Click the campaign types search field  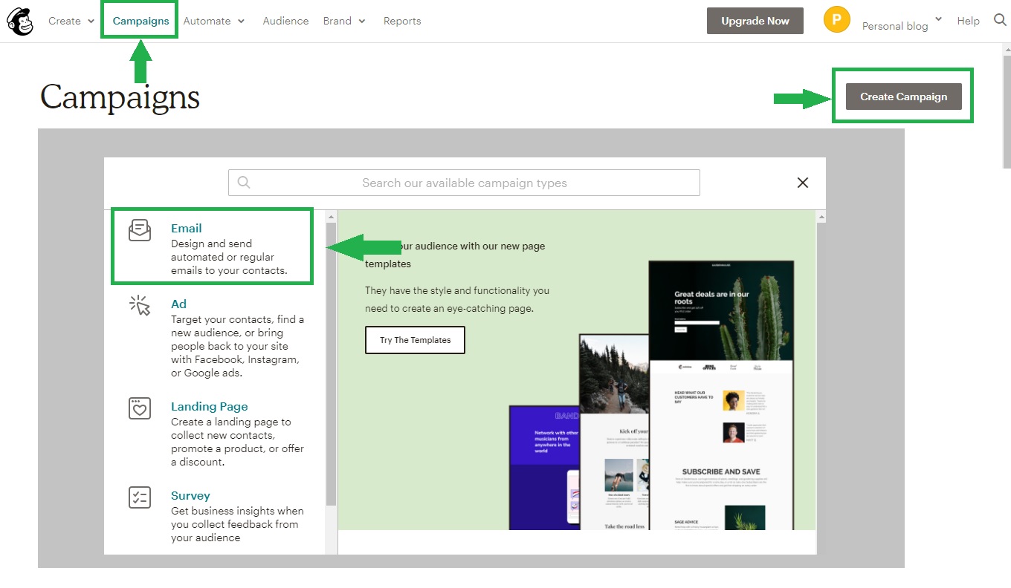click(x=464, y=183)
